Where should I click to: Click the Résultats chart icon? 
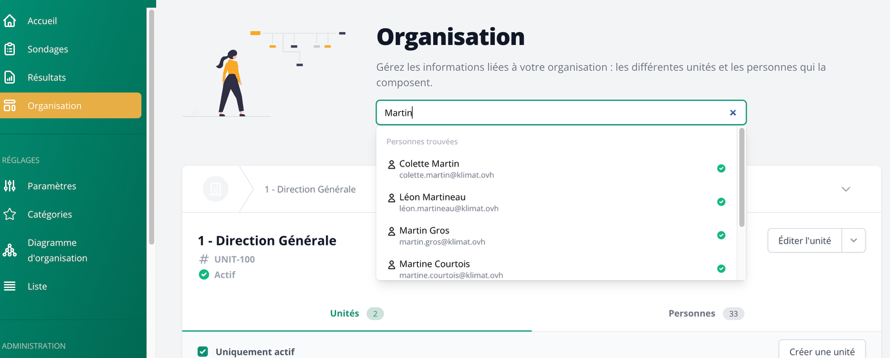10,78
